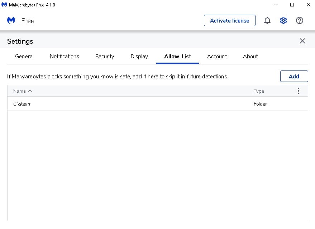Open the Account tab
The image size is (315, 229).
coord(217,57)
